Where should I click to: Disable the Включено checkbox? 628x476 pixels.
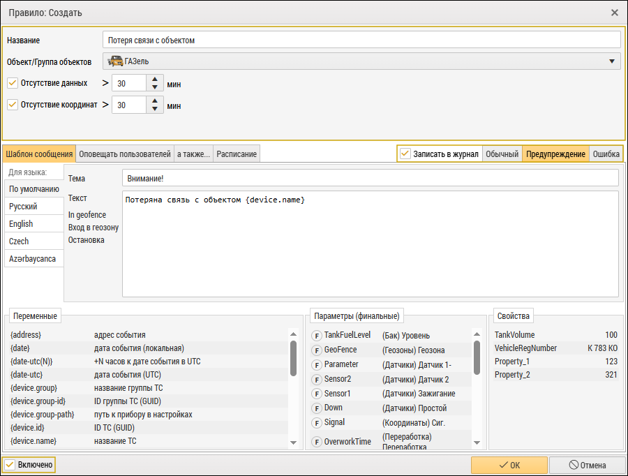coord(10,464)
